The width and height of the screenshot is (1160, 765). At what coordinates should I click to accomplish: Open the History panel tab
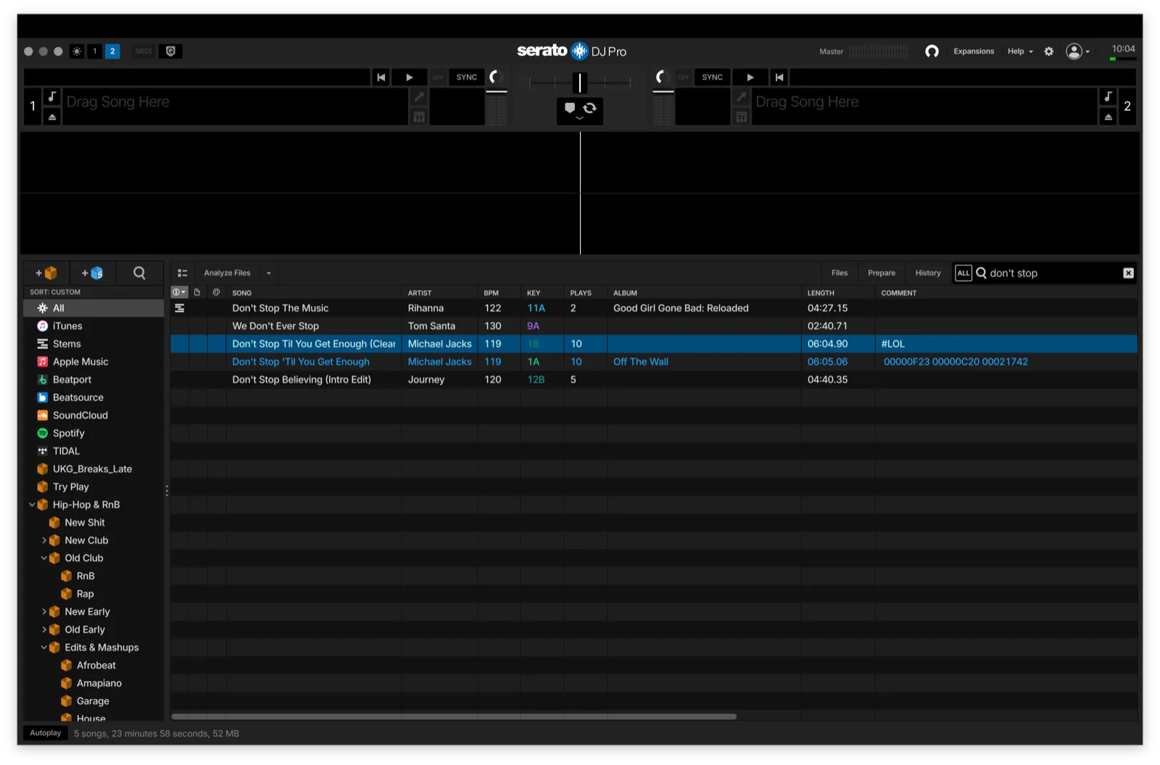click(928, 273)
